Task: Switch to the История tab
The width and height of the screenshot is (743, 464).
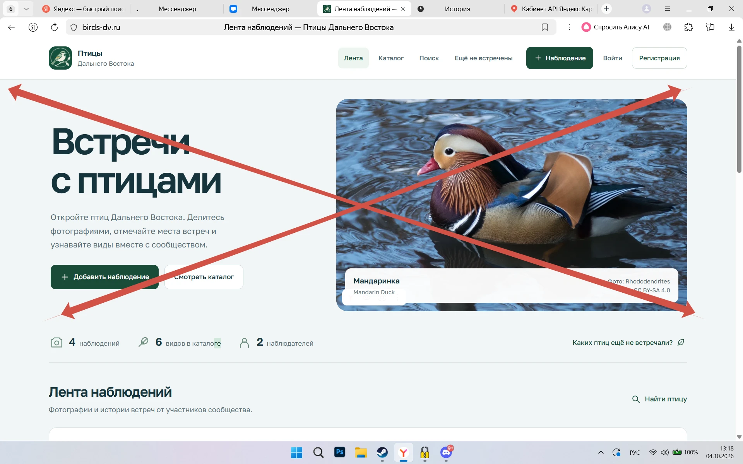Action: (457, 9)
